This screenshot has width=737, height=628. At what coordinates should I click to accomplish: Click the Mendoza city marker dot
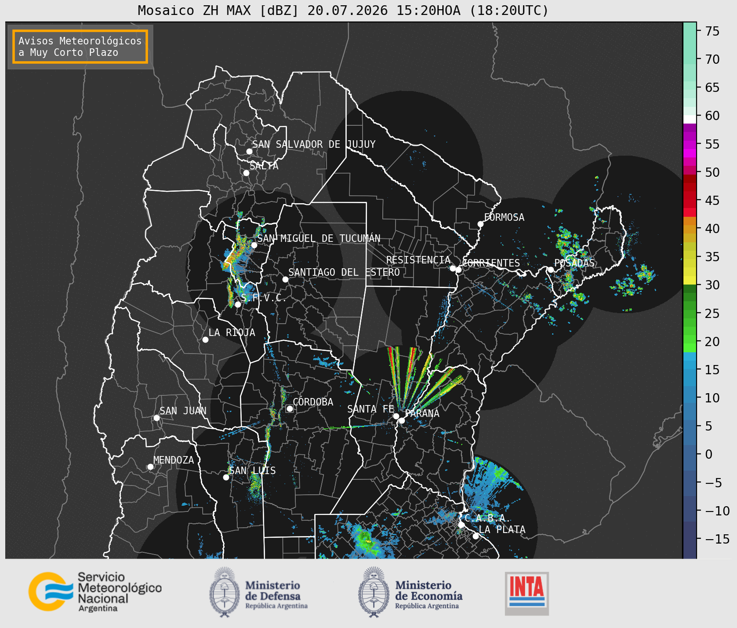pyautogui.click(x=150, y=467)
